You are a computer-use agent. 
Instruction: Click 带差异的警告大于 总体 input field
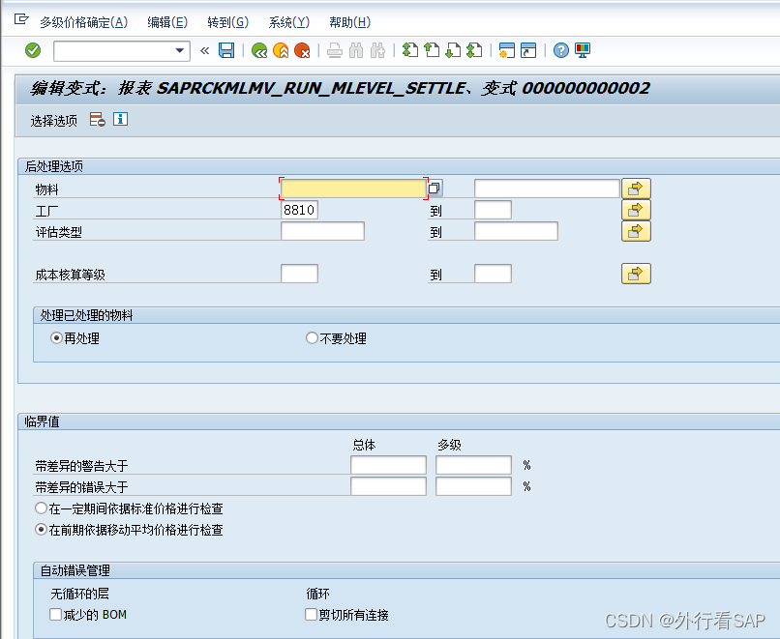tap(388, 465)
